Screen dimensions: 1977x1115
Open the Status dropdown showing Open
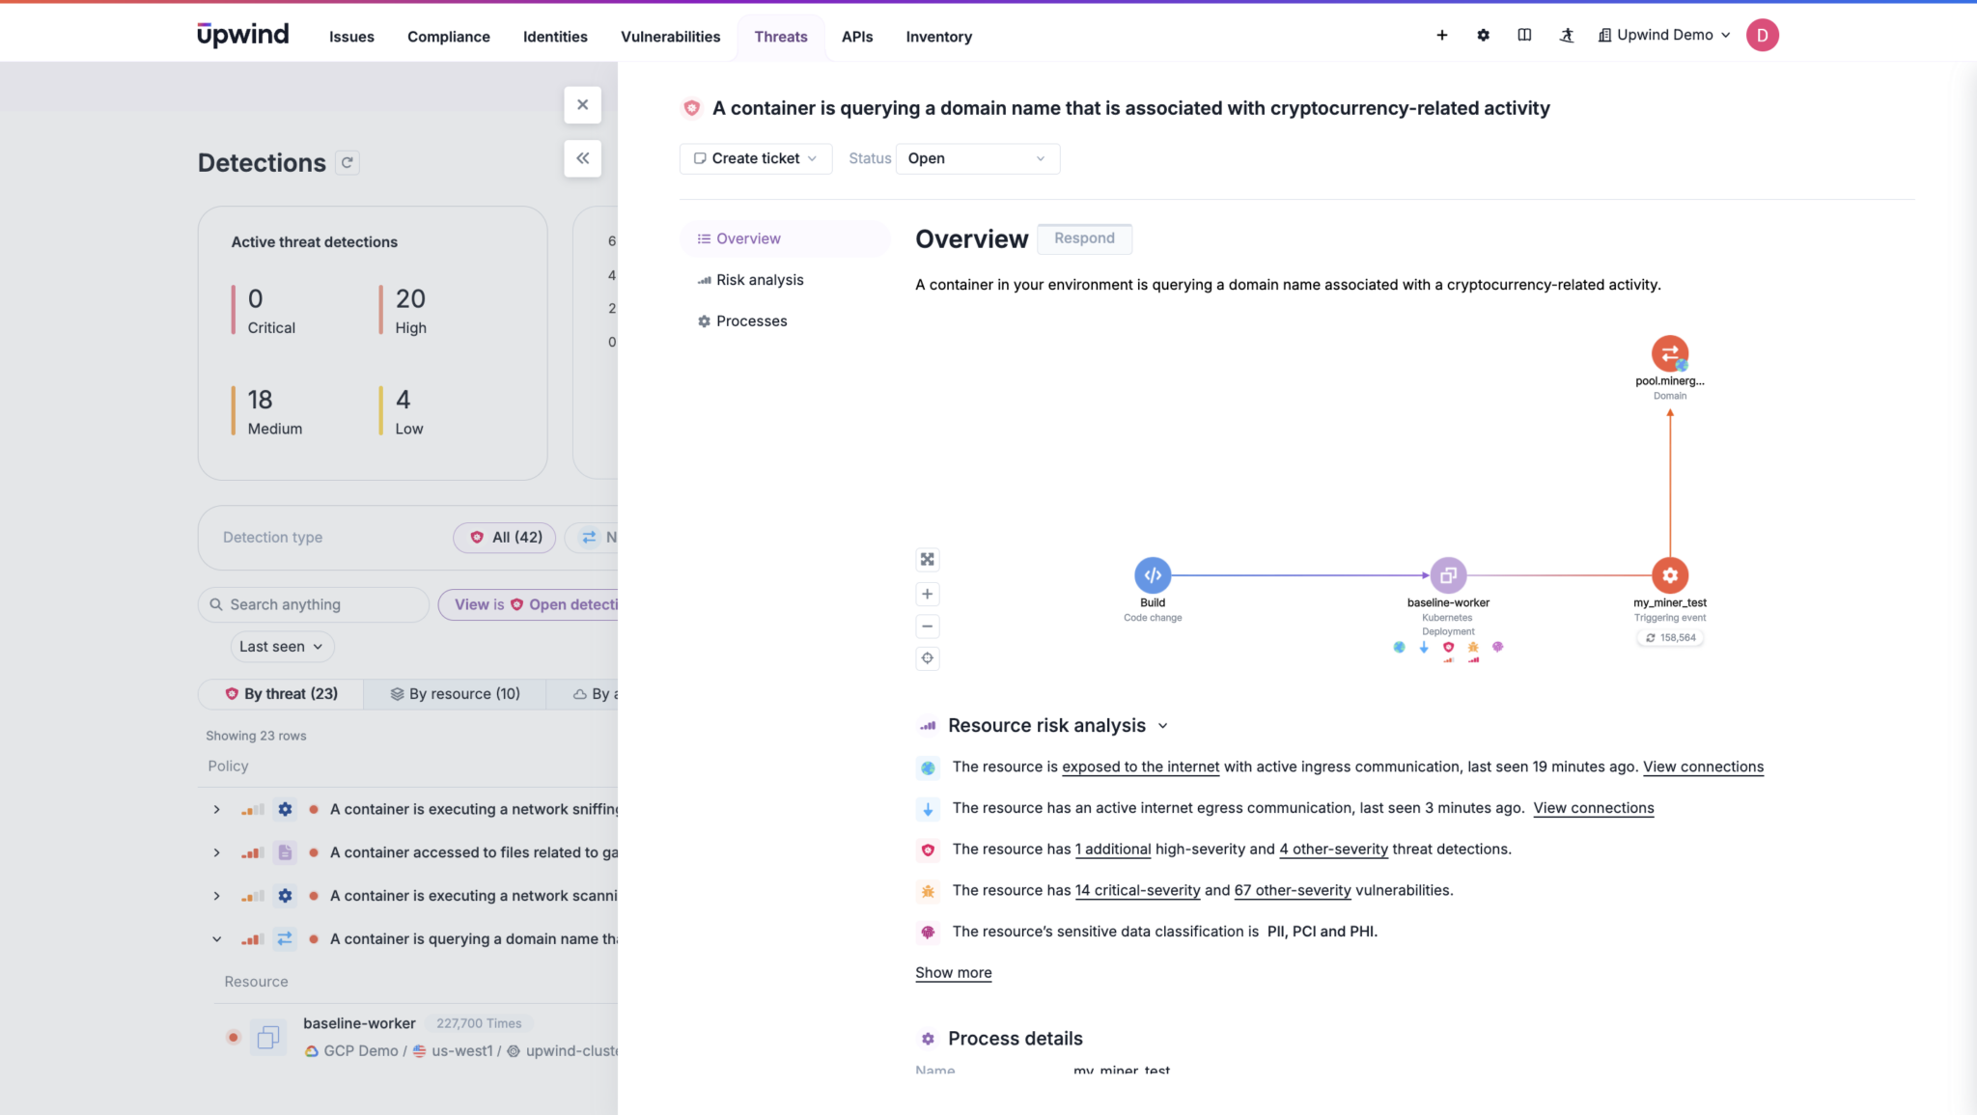[977, 158]
